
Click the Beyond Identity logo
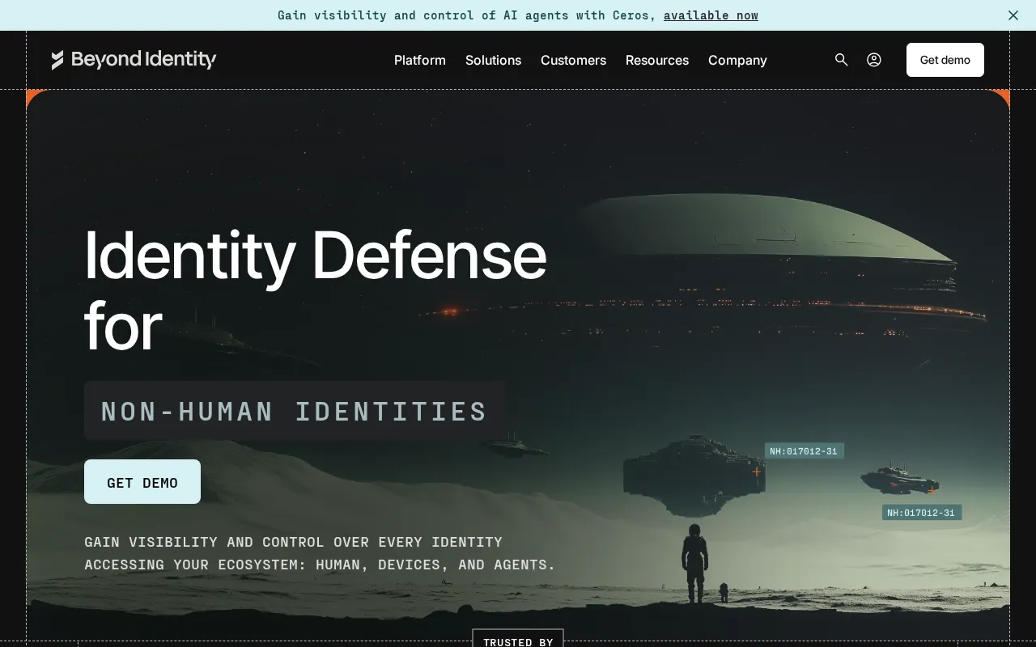tap(134, 60)
